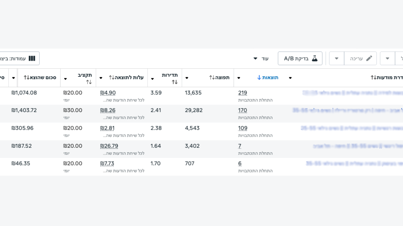Viewport: 403px width, 226px height.
Task: Open תוצאות column options arrow
Action: tap(239, 78)
